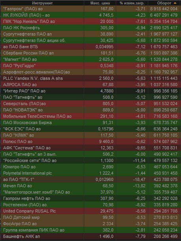Select PLLC Yandex N.V. class A shs row

[x=90, y=78]
